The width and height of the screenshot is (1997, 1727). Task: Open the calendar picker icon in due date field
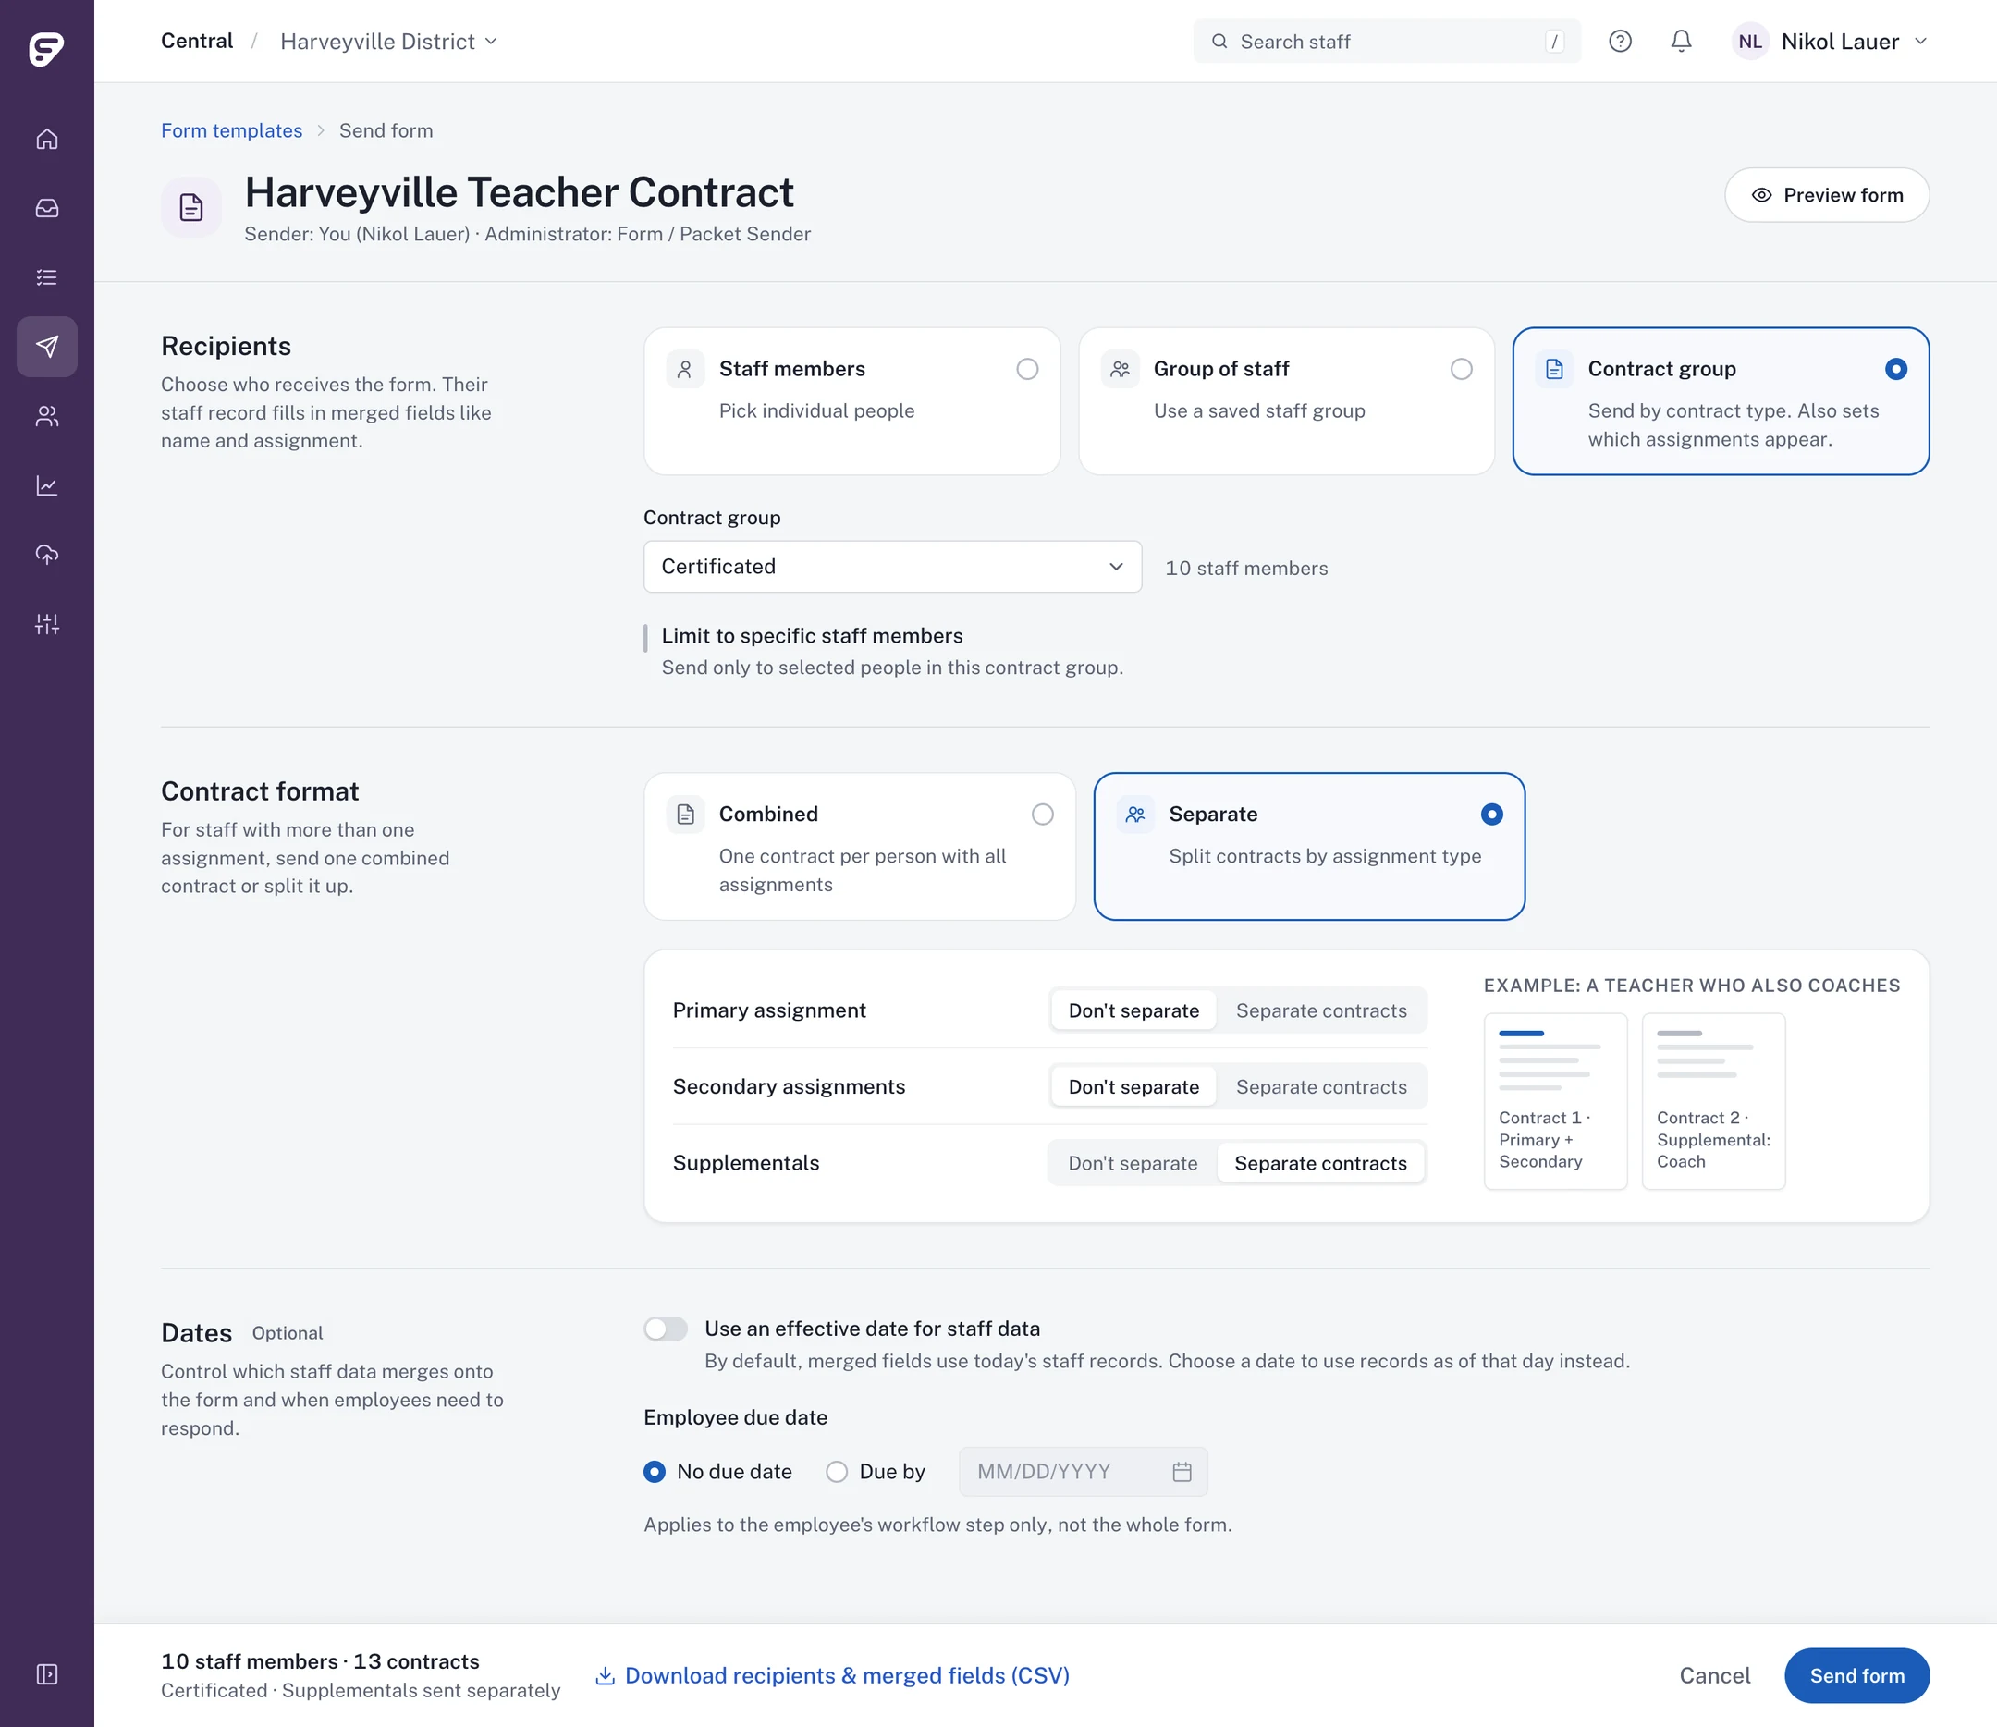[1182, 1472]
